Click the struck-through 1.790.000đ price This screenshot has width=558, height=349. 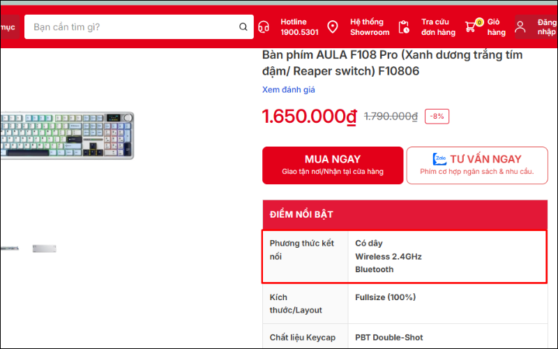[391, 117]
